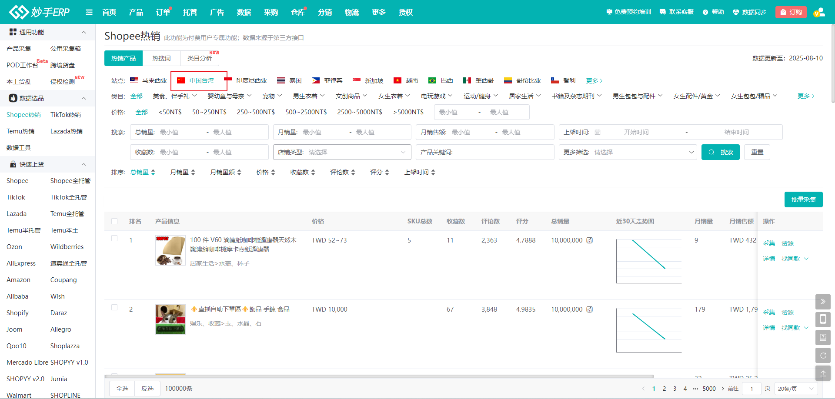Switch to the 类目分析 tab
835x399 pixels.
[200, 58]
